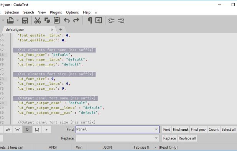The image size is (237, 151).
Task: Click the '3 lines sel' status bar entry
Action: (15, 147)
